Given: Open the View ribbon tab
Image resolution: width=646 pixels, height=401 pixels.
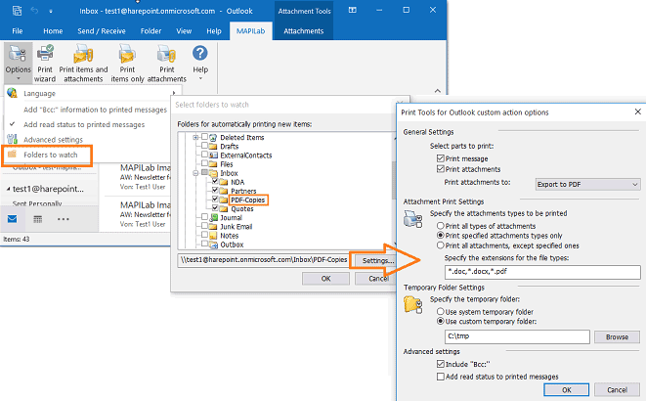Looking at the screenshot, I should point(184,31).
